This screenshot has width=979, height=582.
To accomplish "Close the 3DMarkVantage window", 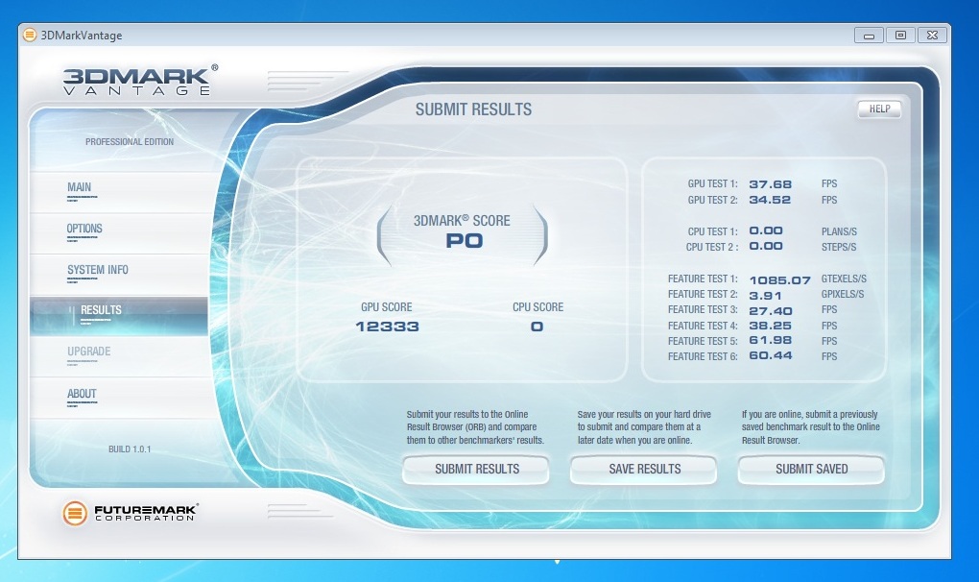I will [932, 36].
